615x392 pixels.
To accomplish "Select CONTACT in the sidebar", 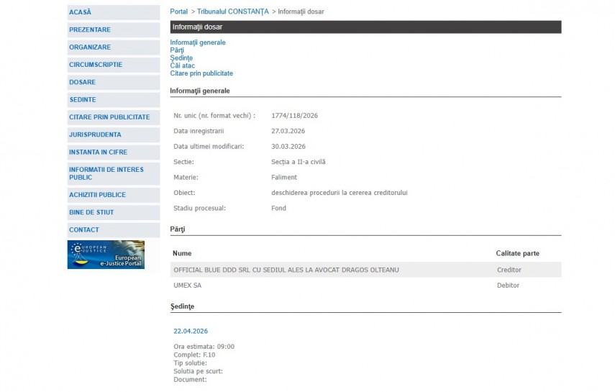I will click(84, 230).
